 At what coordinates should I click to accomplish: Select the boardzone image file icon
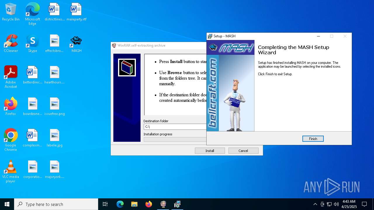pyautogui.click(x=32, y=106)
